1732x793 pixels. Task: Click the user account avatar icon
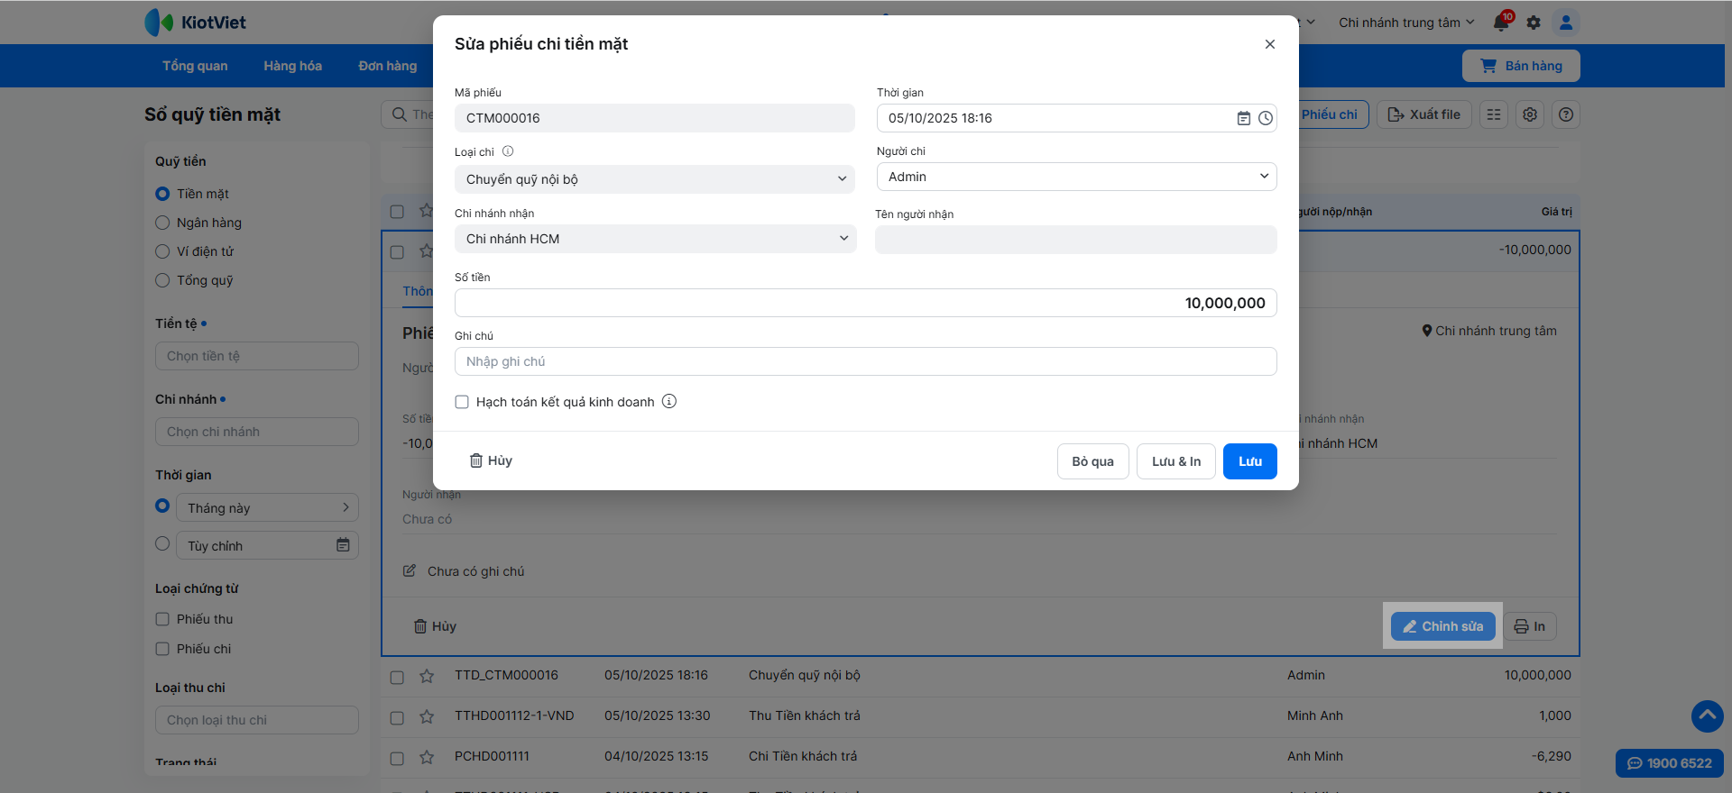1566,23
